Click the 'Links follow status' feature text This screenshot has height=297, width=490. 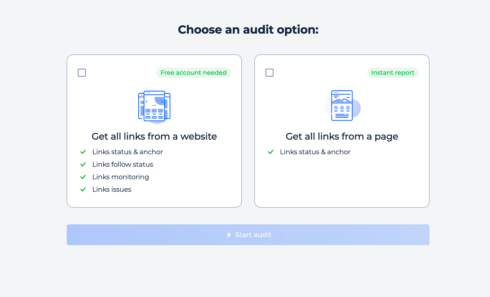pos(123,164)
